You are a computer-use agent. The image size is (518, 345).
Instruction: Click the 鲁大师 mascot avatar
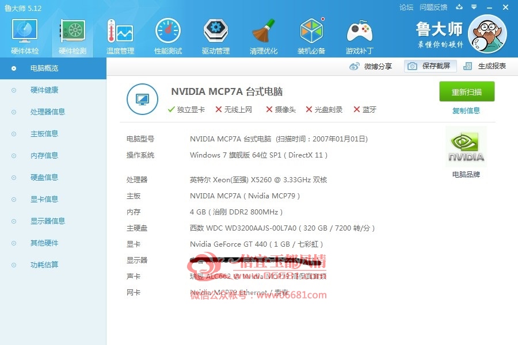487,34
